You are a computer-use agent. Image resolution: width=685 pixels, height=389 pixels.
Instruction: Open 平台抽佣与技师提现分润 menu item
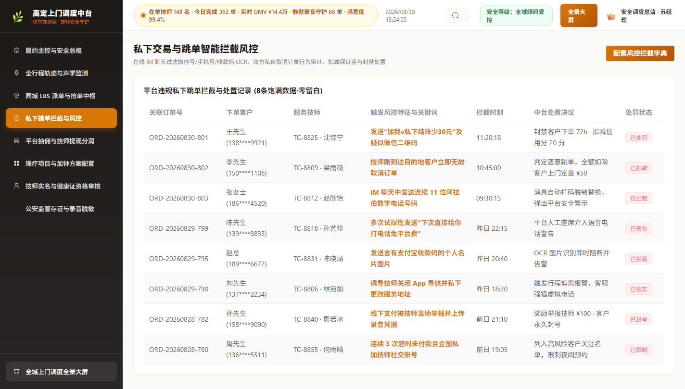pyautogui.click(x=61, y=141)
